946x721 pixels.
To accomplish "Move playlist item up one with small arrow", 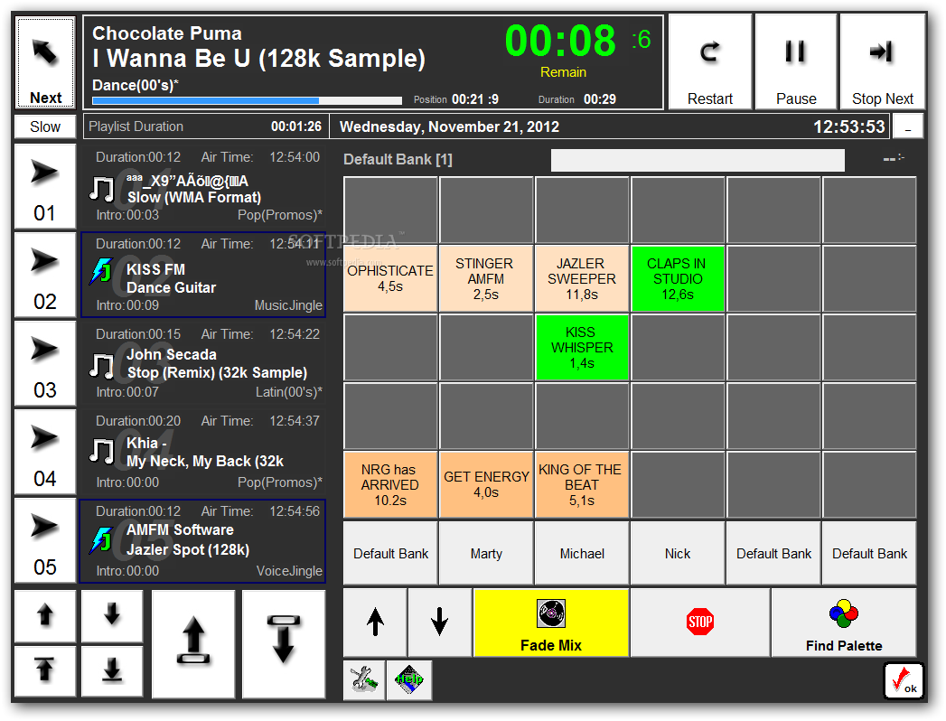I will point(45,616).
